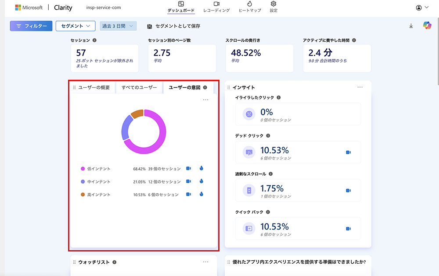Open the レコーディング tab

(x=216, y=7)
